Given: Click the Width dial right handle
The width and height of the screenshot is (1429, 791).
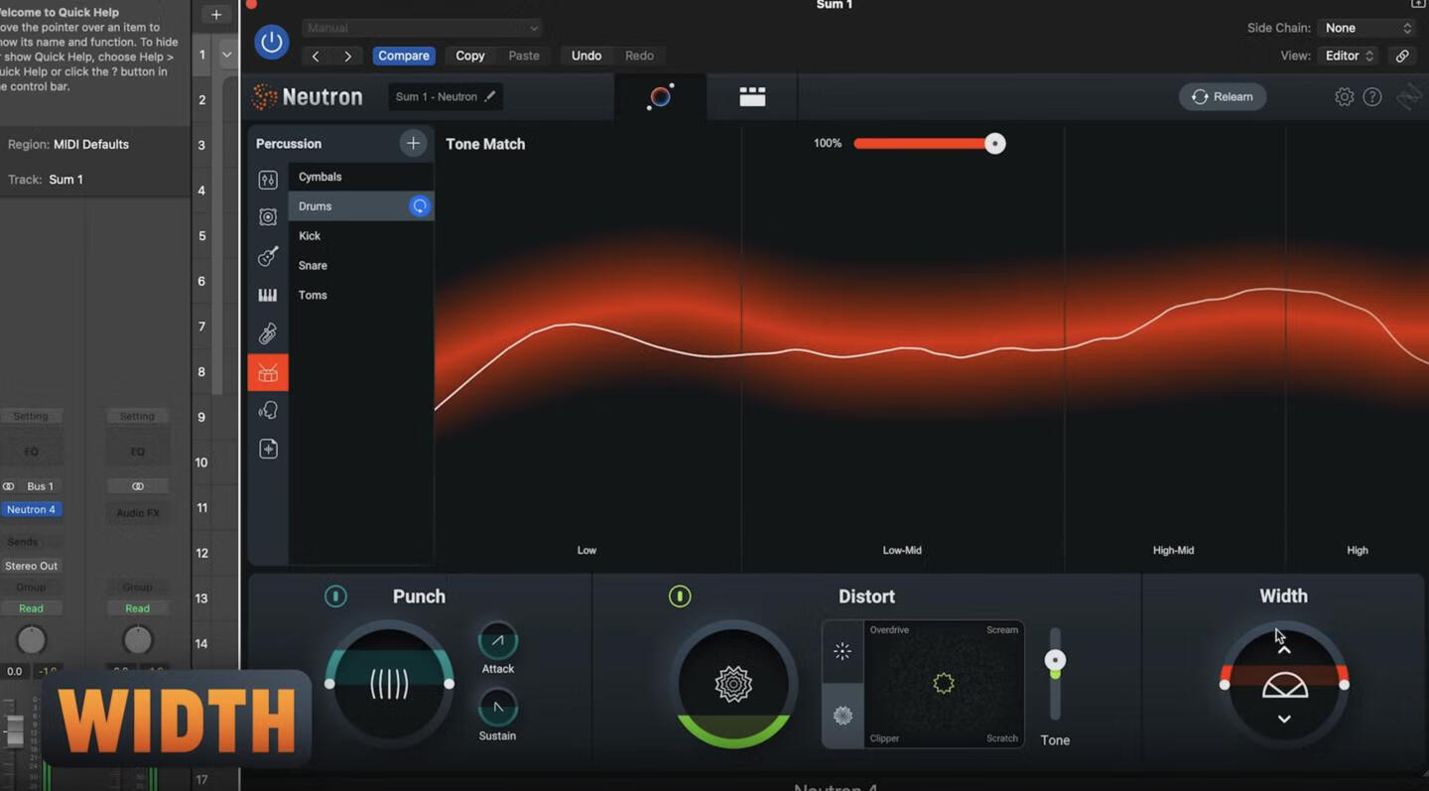Looking at the screenshot, I should [x=1344, y=685].
